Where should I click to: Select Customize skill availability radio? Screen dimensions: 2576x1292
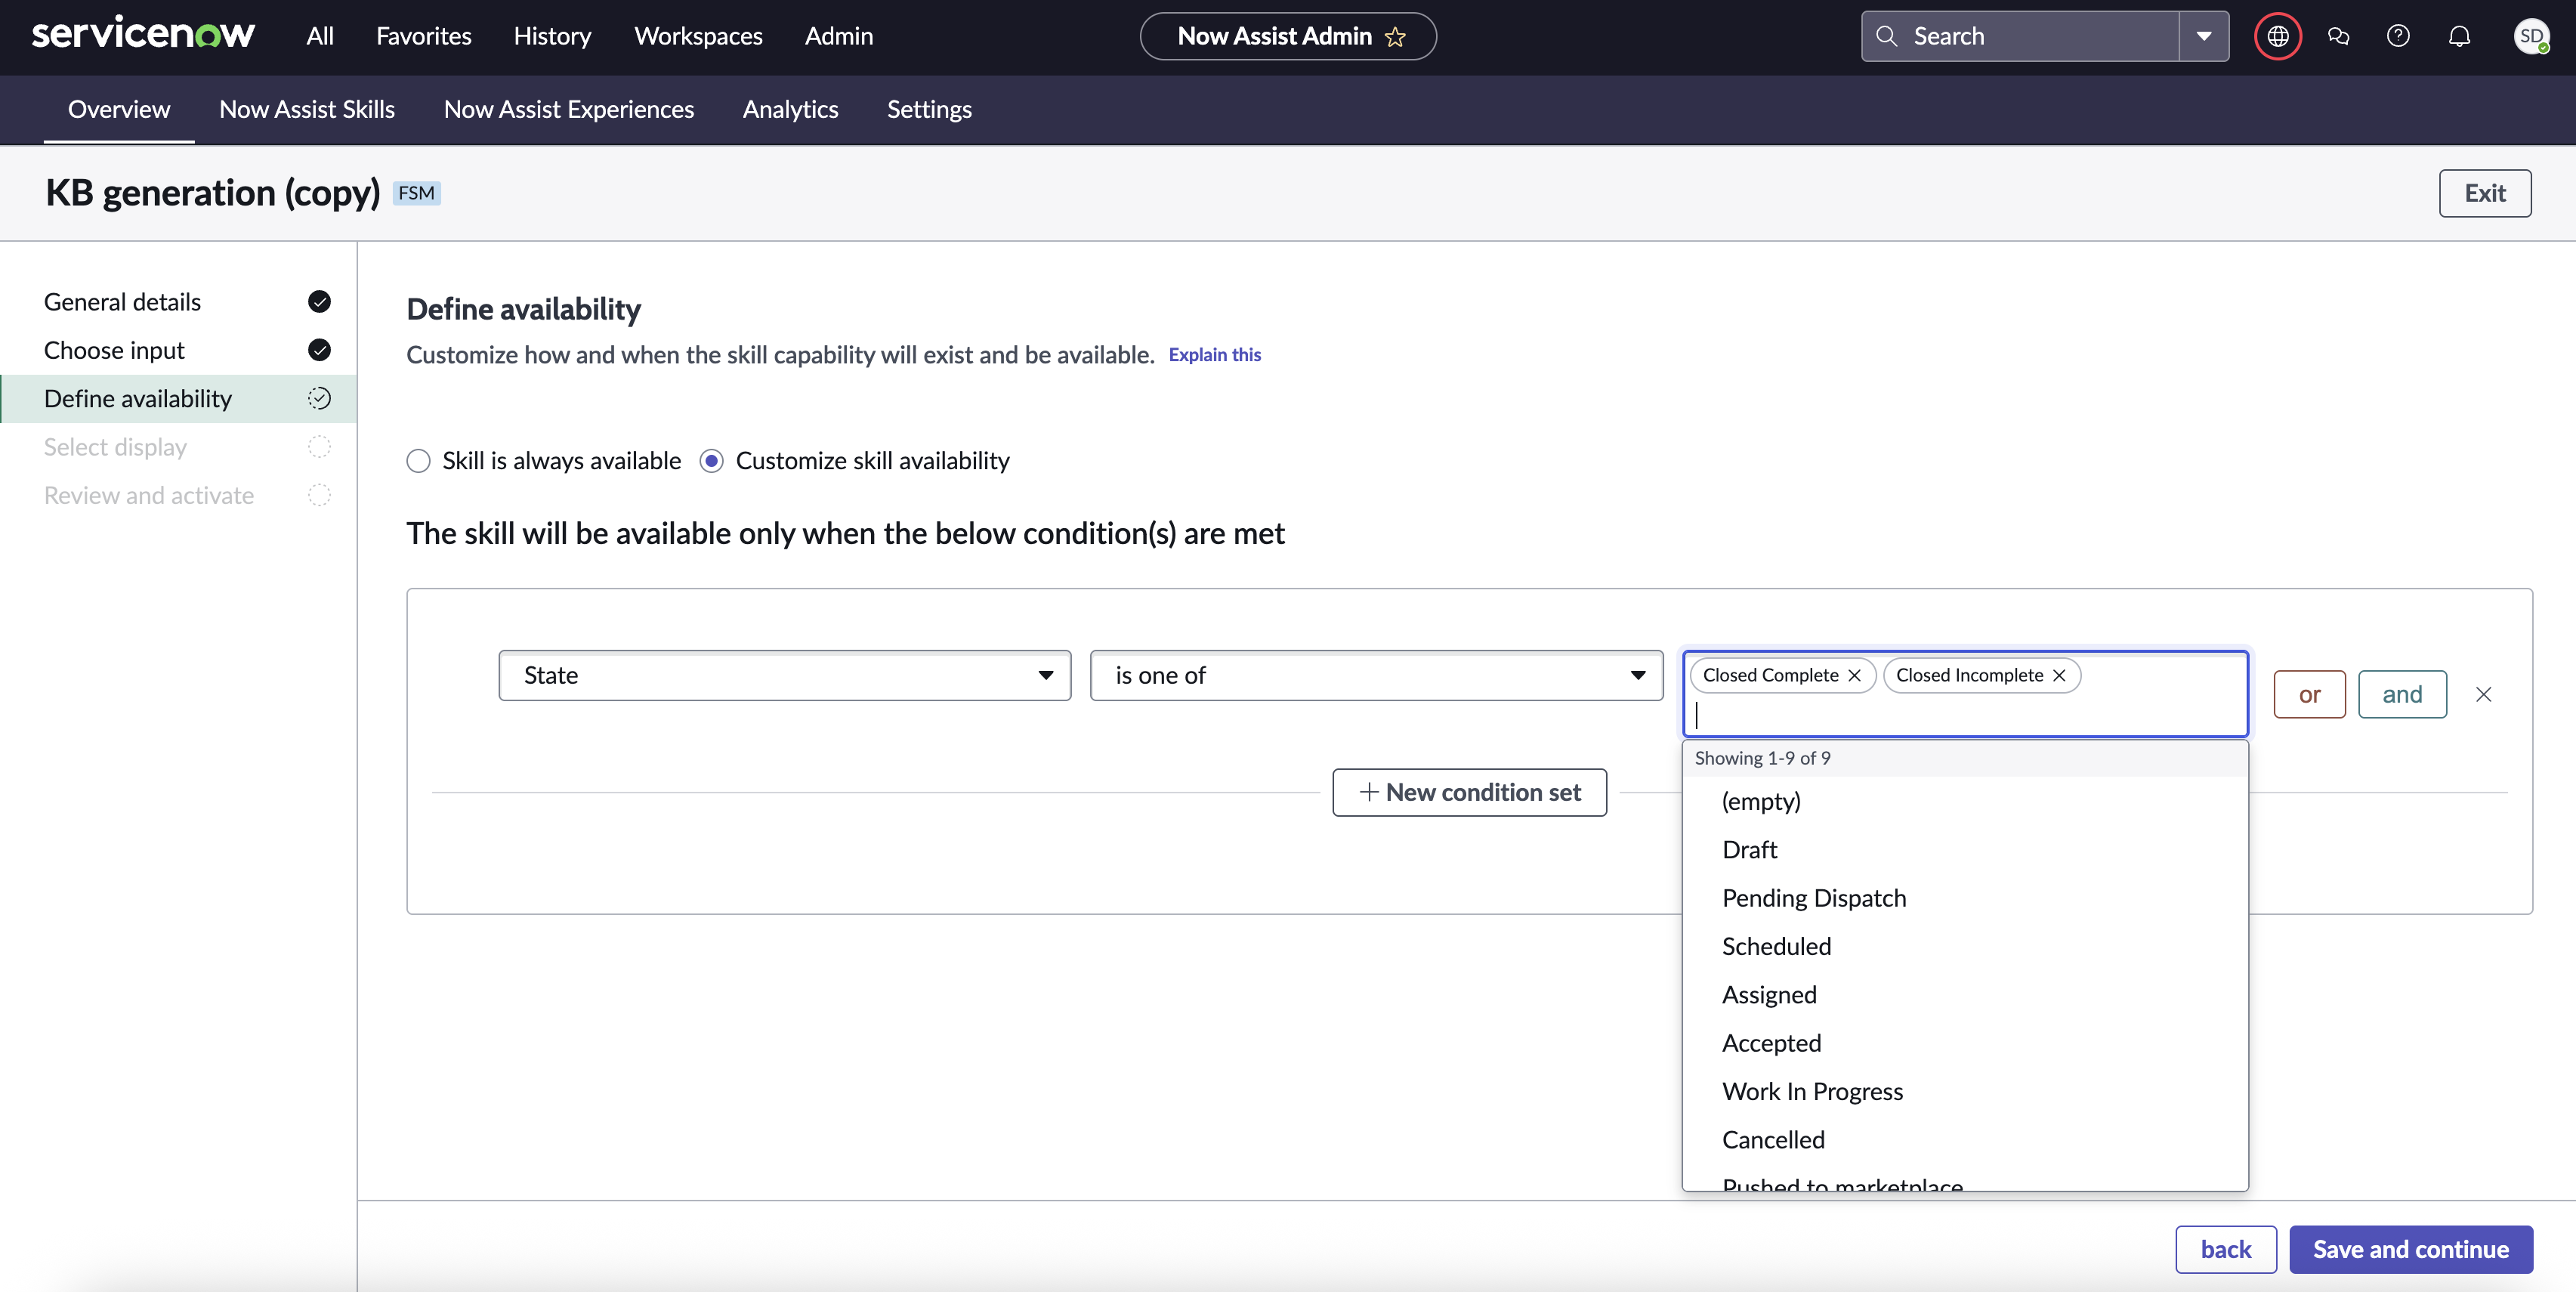click(711, 461)
